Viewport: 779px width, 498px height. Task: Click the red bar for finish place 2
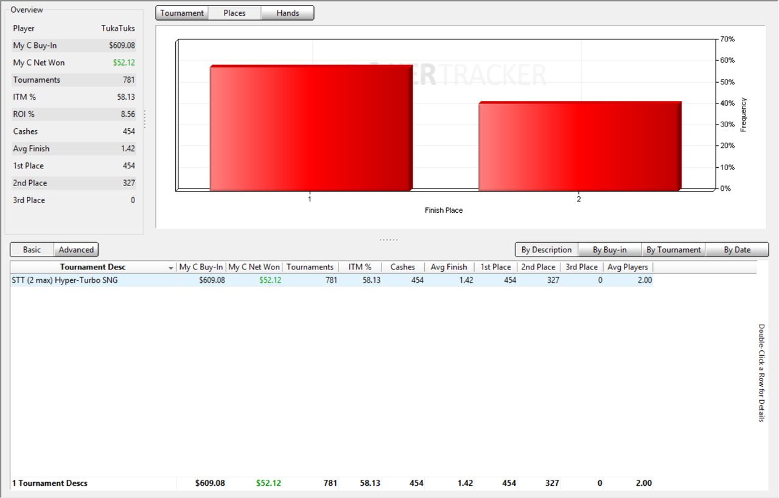coord(580,146)
